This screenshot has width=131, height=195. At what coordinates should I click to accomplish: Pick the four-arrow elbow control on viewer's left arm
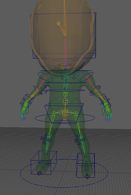pos(43,89)
